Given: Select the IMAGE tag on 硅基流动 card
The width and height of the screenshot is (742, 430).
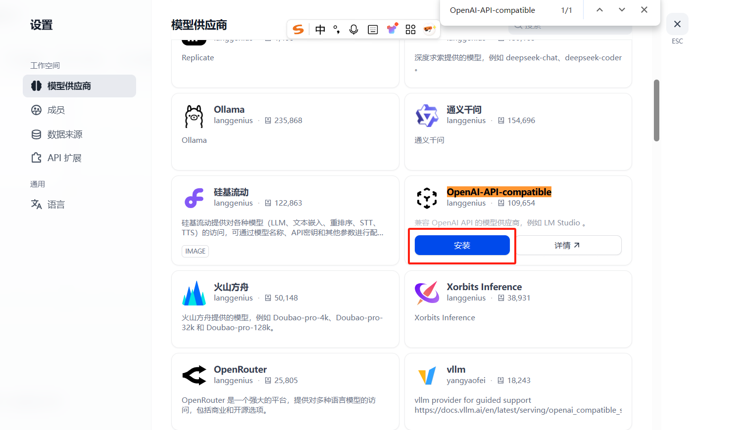Looking at the screenshot, I should coord(195,251).
